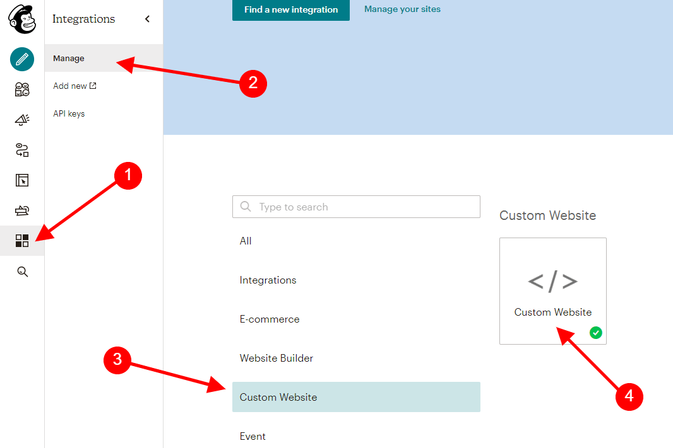Click the Custom Website section heading

tap(547, 215)
